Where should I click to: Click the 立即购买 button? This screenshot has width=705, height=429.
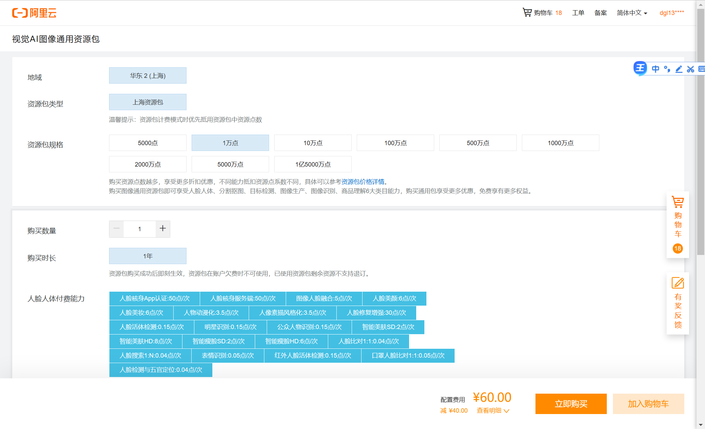pos(571,404)
